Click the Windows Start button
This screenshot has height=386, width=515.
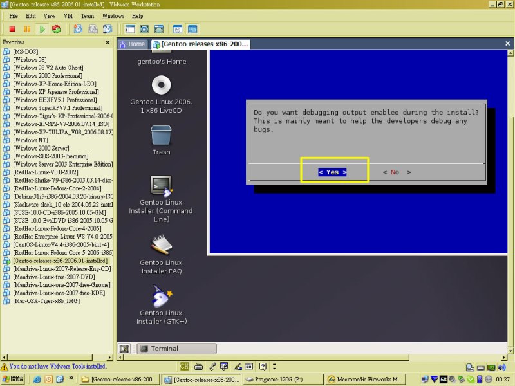point(13,379)
